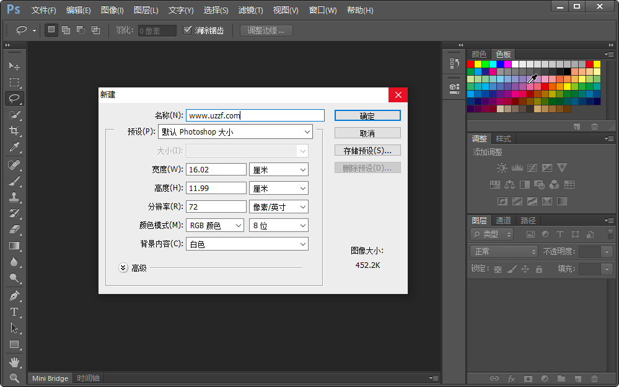This screenshot has width=619, height=387.
Task: Open the 预设 preset dropdown
Action: click(235, 132)
